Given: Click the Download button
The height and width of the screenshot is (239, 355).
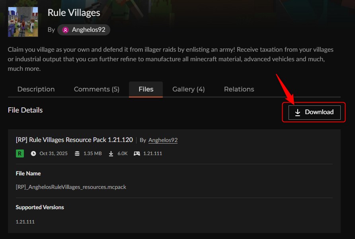Looking at the screenshot, I should (314, 112).
